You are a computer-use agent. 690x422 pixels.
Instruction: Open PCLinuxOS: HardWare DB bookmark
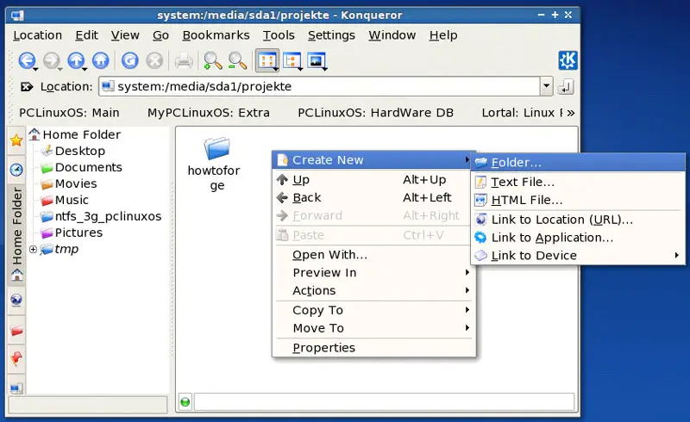tap(375, 113)
